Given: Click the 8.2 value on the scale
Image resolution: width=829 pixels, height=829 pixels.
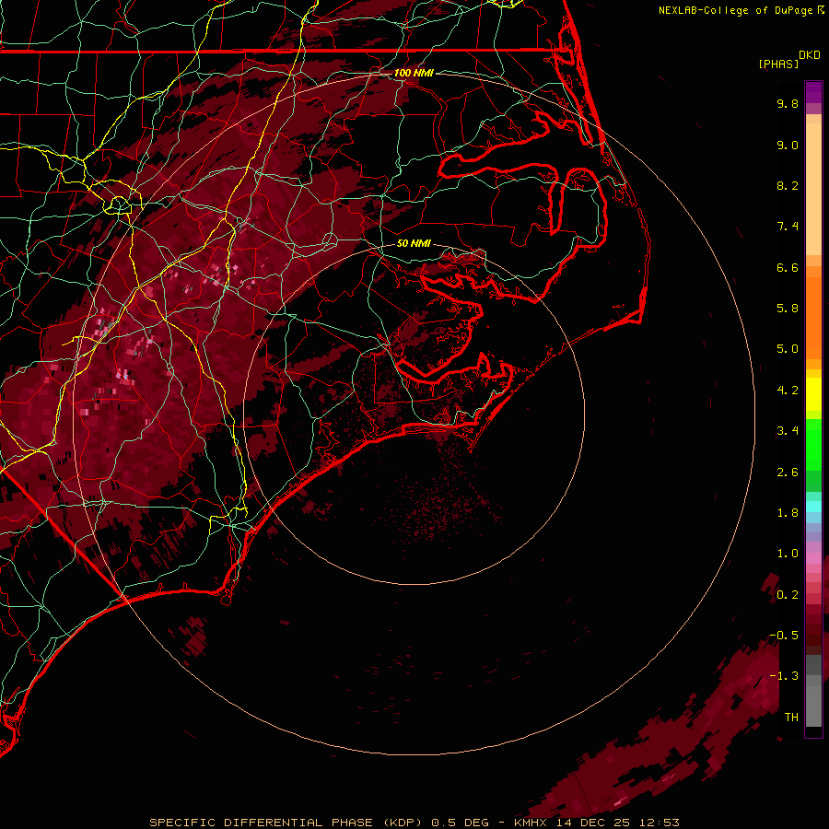Looking at the screenshot, I should (x=788, y=185).
